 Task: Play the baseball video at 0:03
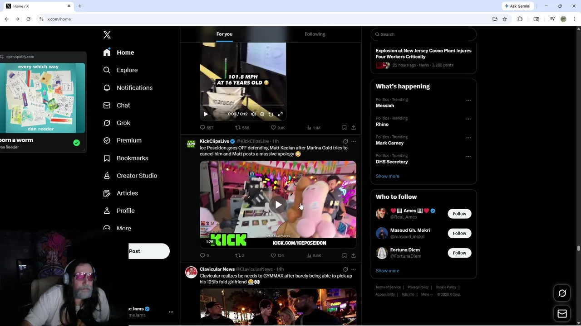(206, 114)
